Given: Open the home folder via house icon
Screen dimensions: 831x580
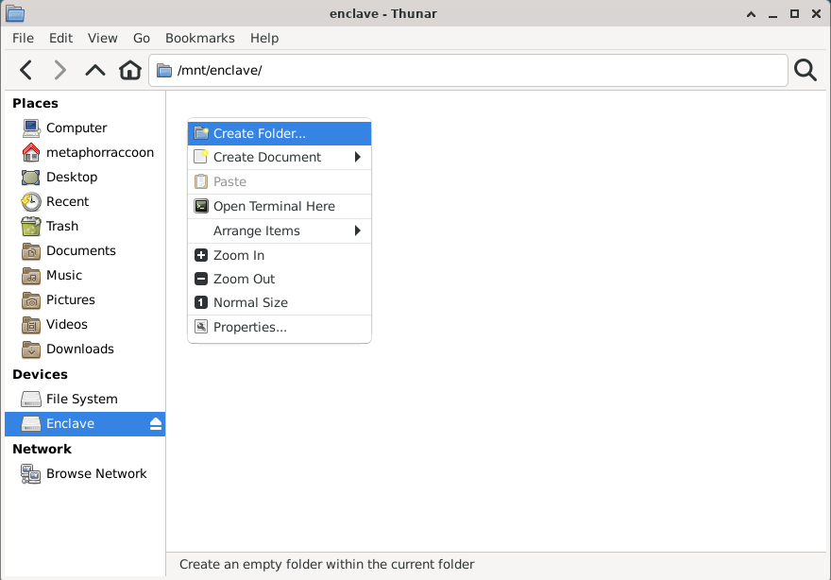Looking at the screenshot, I should tap(130, 70).
